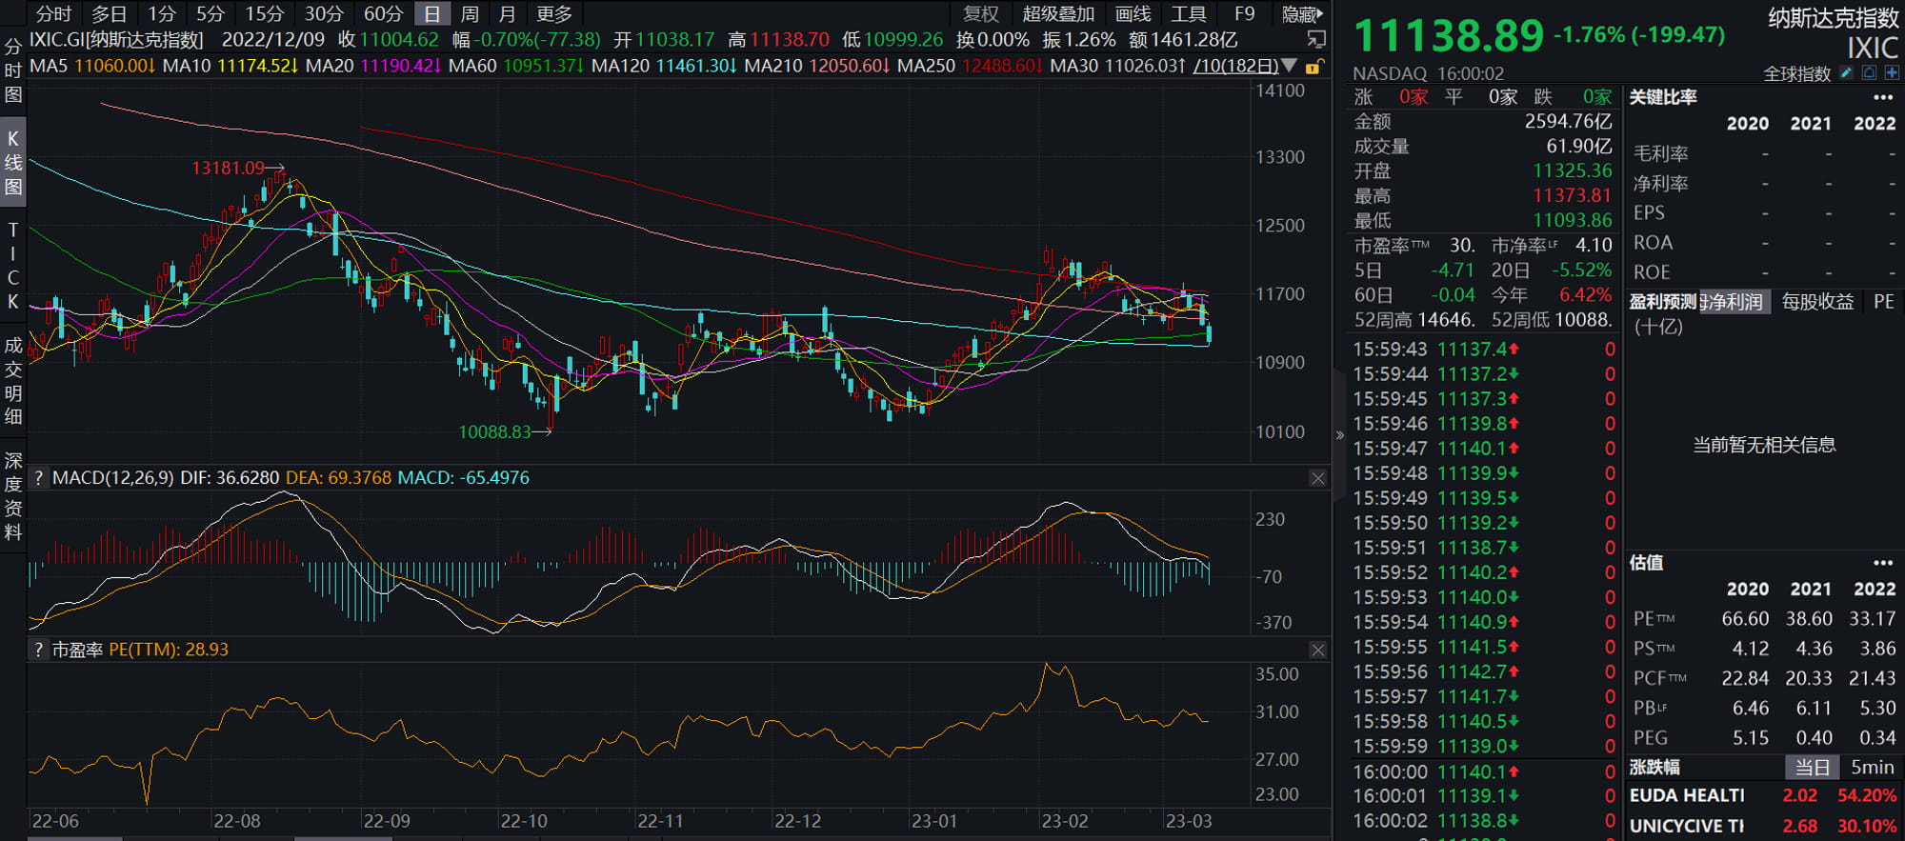This screenshot has width=1905, height=841.
Task: Open the TICK vertical sidebar tab
Action: pos(13,266)
